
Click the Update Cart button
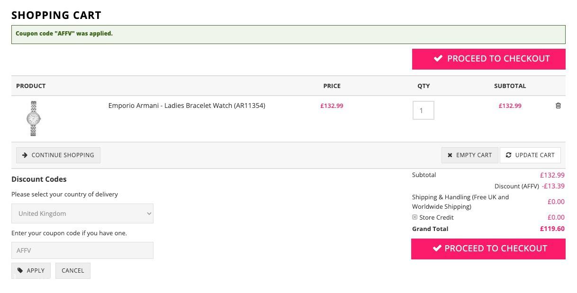coord(530,155)
